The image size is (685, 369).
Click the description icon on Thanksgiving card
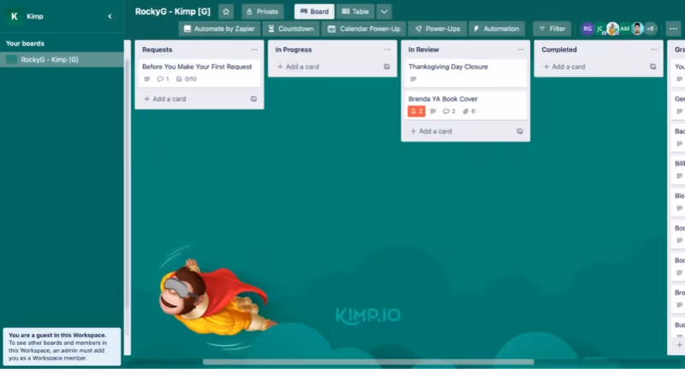(x=414, y=79)
